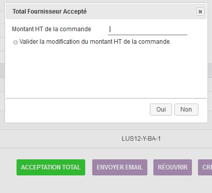Click the Valider la modification message text

point(95,42)
